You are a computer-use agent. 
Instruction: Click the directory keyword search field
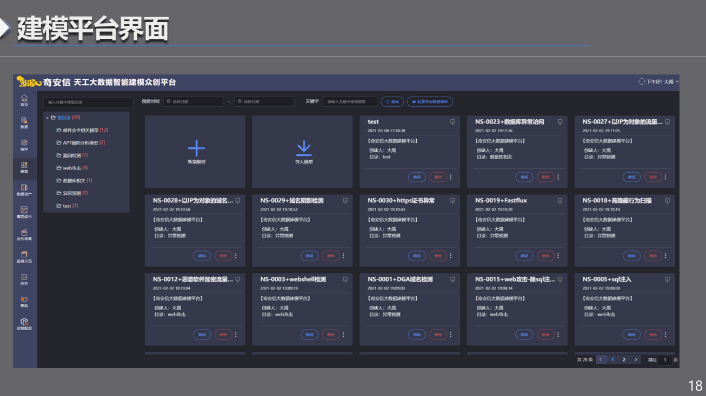click(88, 102)
